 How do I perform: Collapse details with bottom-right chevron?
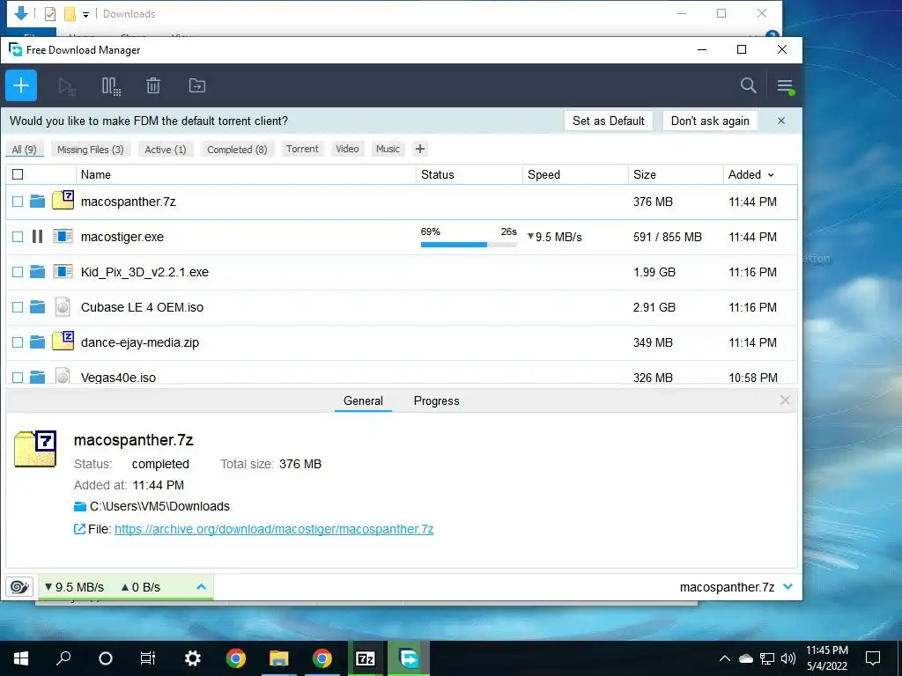[788, 587]
